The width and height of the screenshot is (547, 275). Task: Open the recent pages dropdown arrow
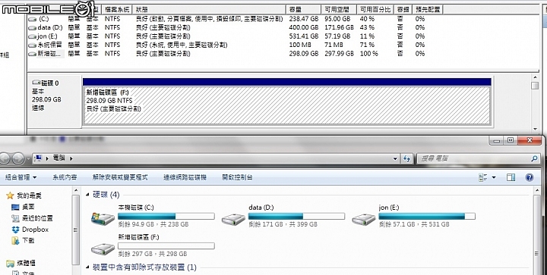[x=28, y=159]
